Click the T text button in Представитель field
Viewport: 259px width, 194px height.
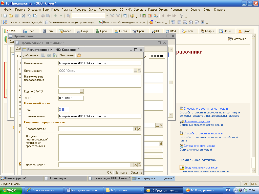point(136,129)
